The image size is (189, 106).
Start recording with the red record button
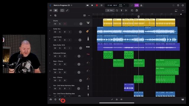(97, 5)
